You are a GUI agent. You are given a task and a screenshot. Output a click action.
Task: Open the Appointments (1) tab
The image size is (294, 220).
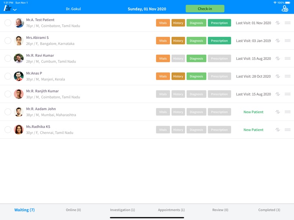point(171,210)
